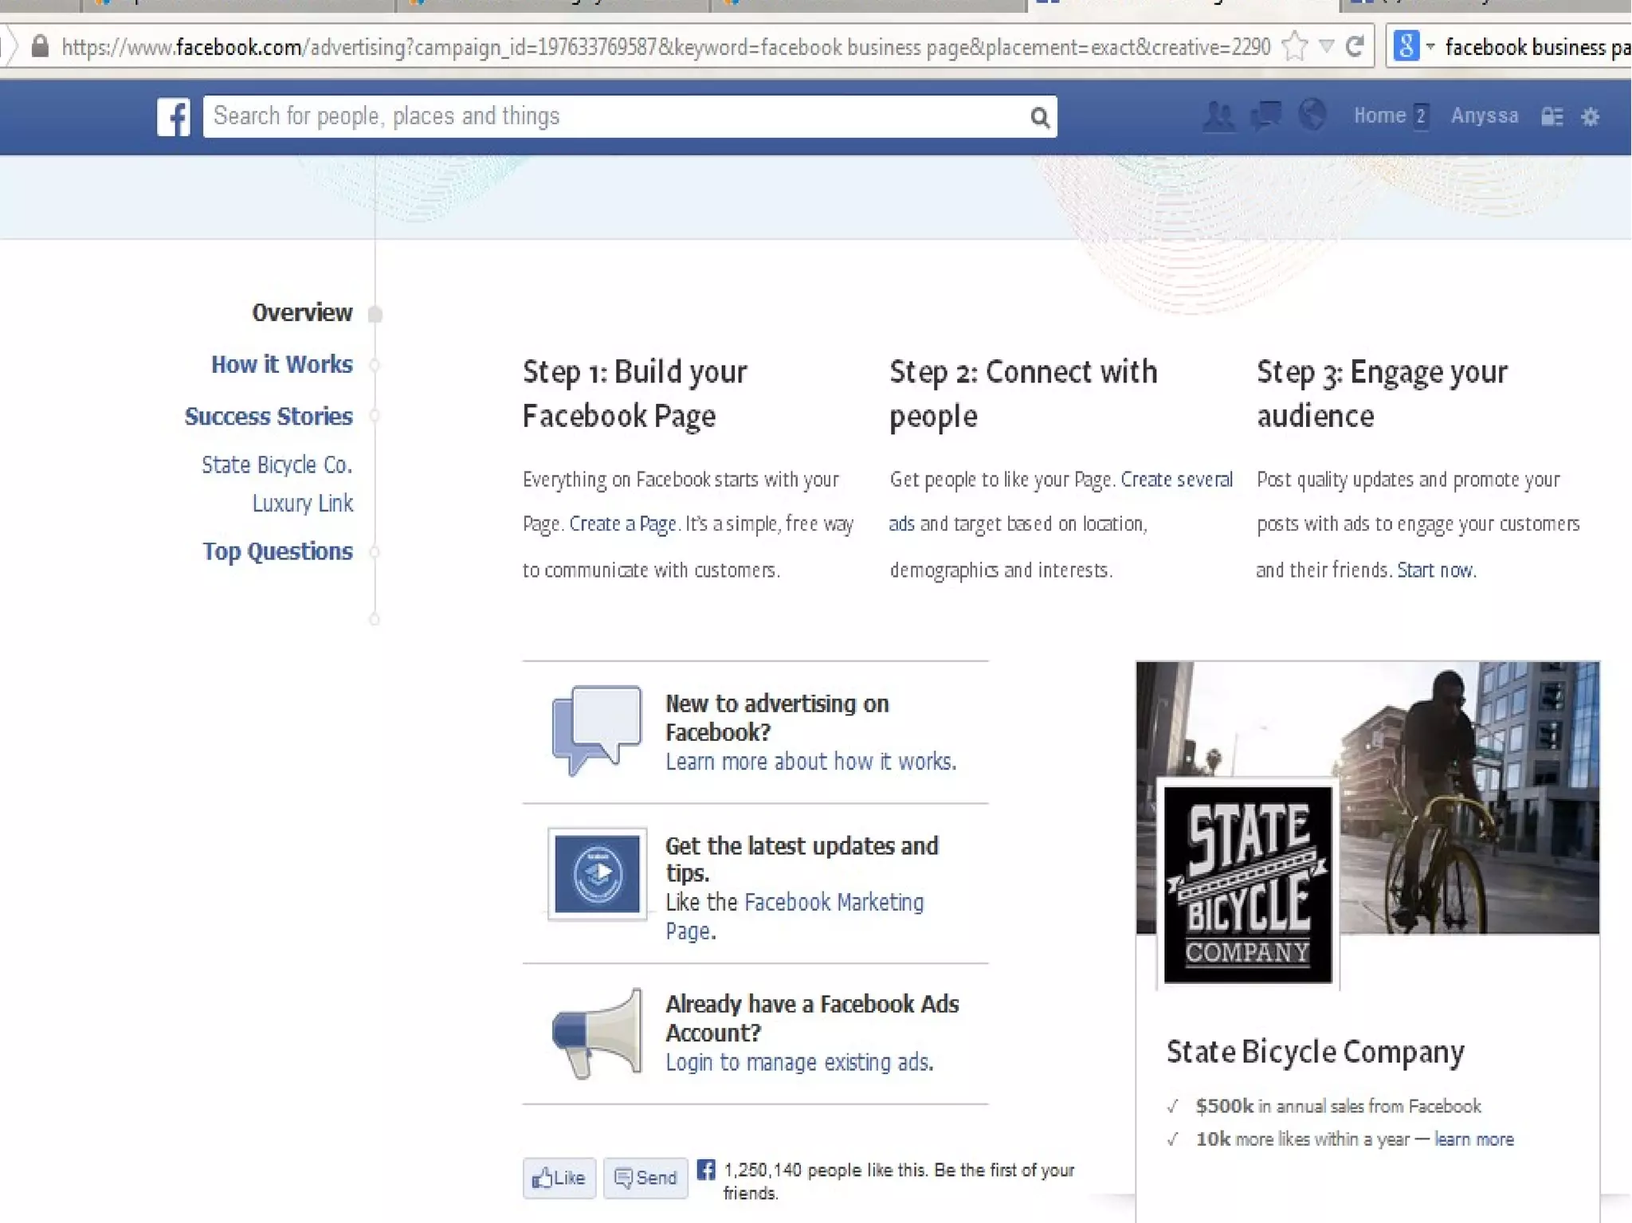Click the browser reload icon
This screenshot has height=1223, width=1632.
tap(1355, 47)
